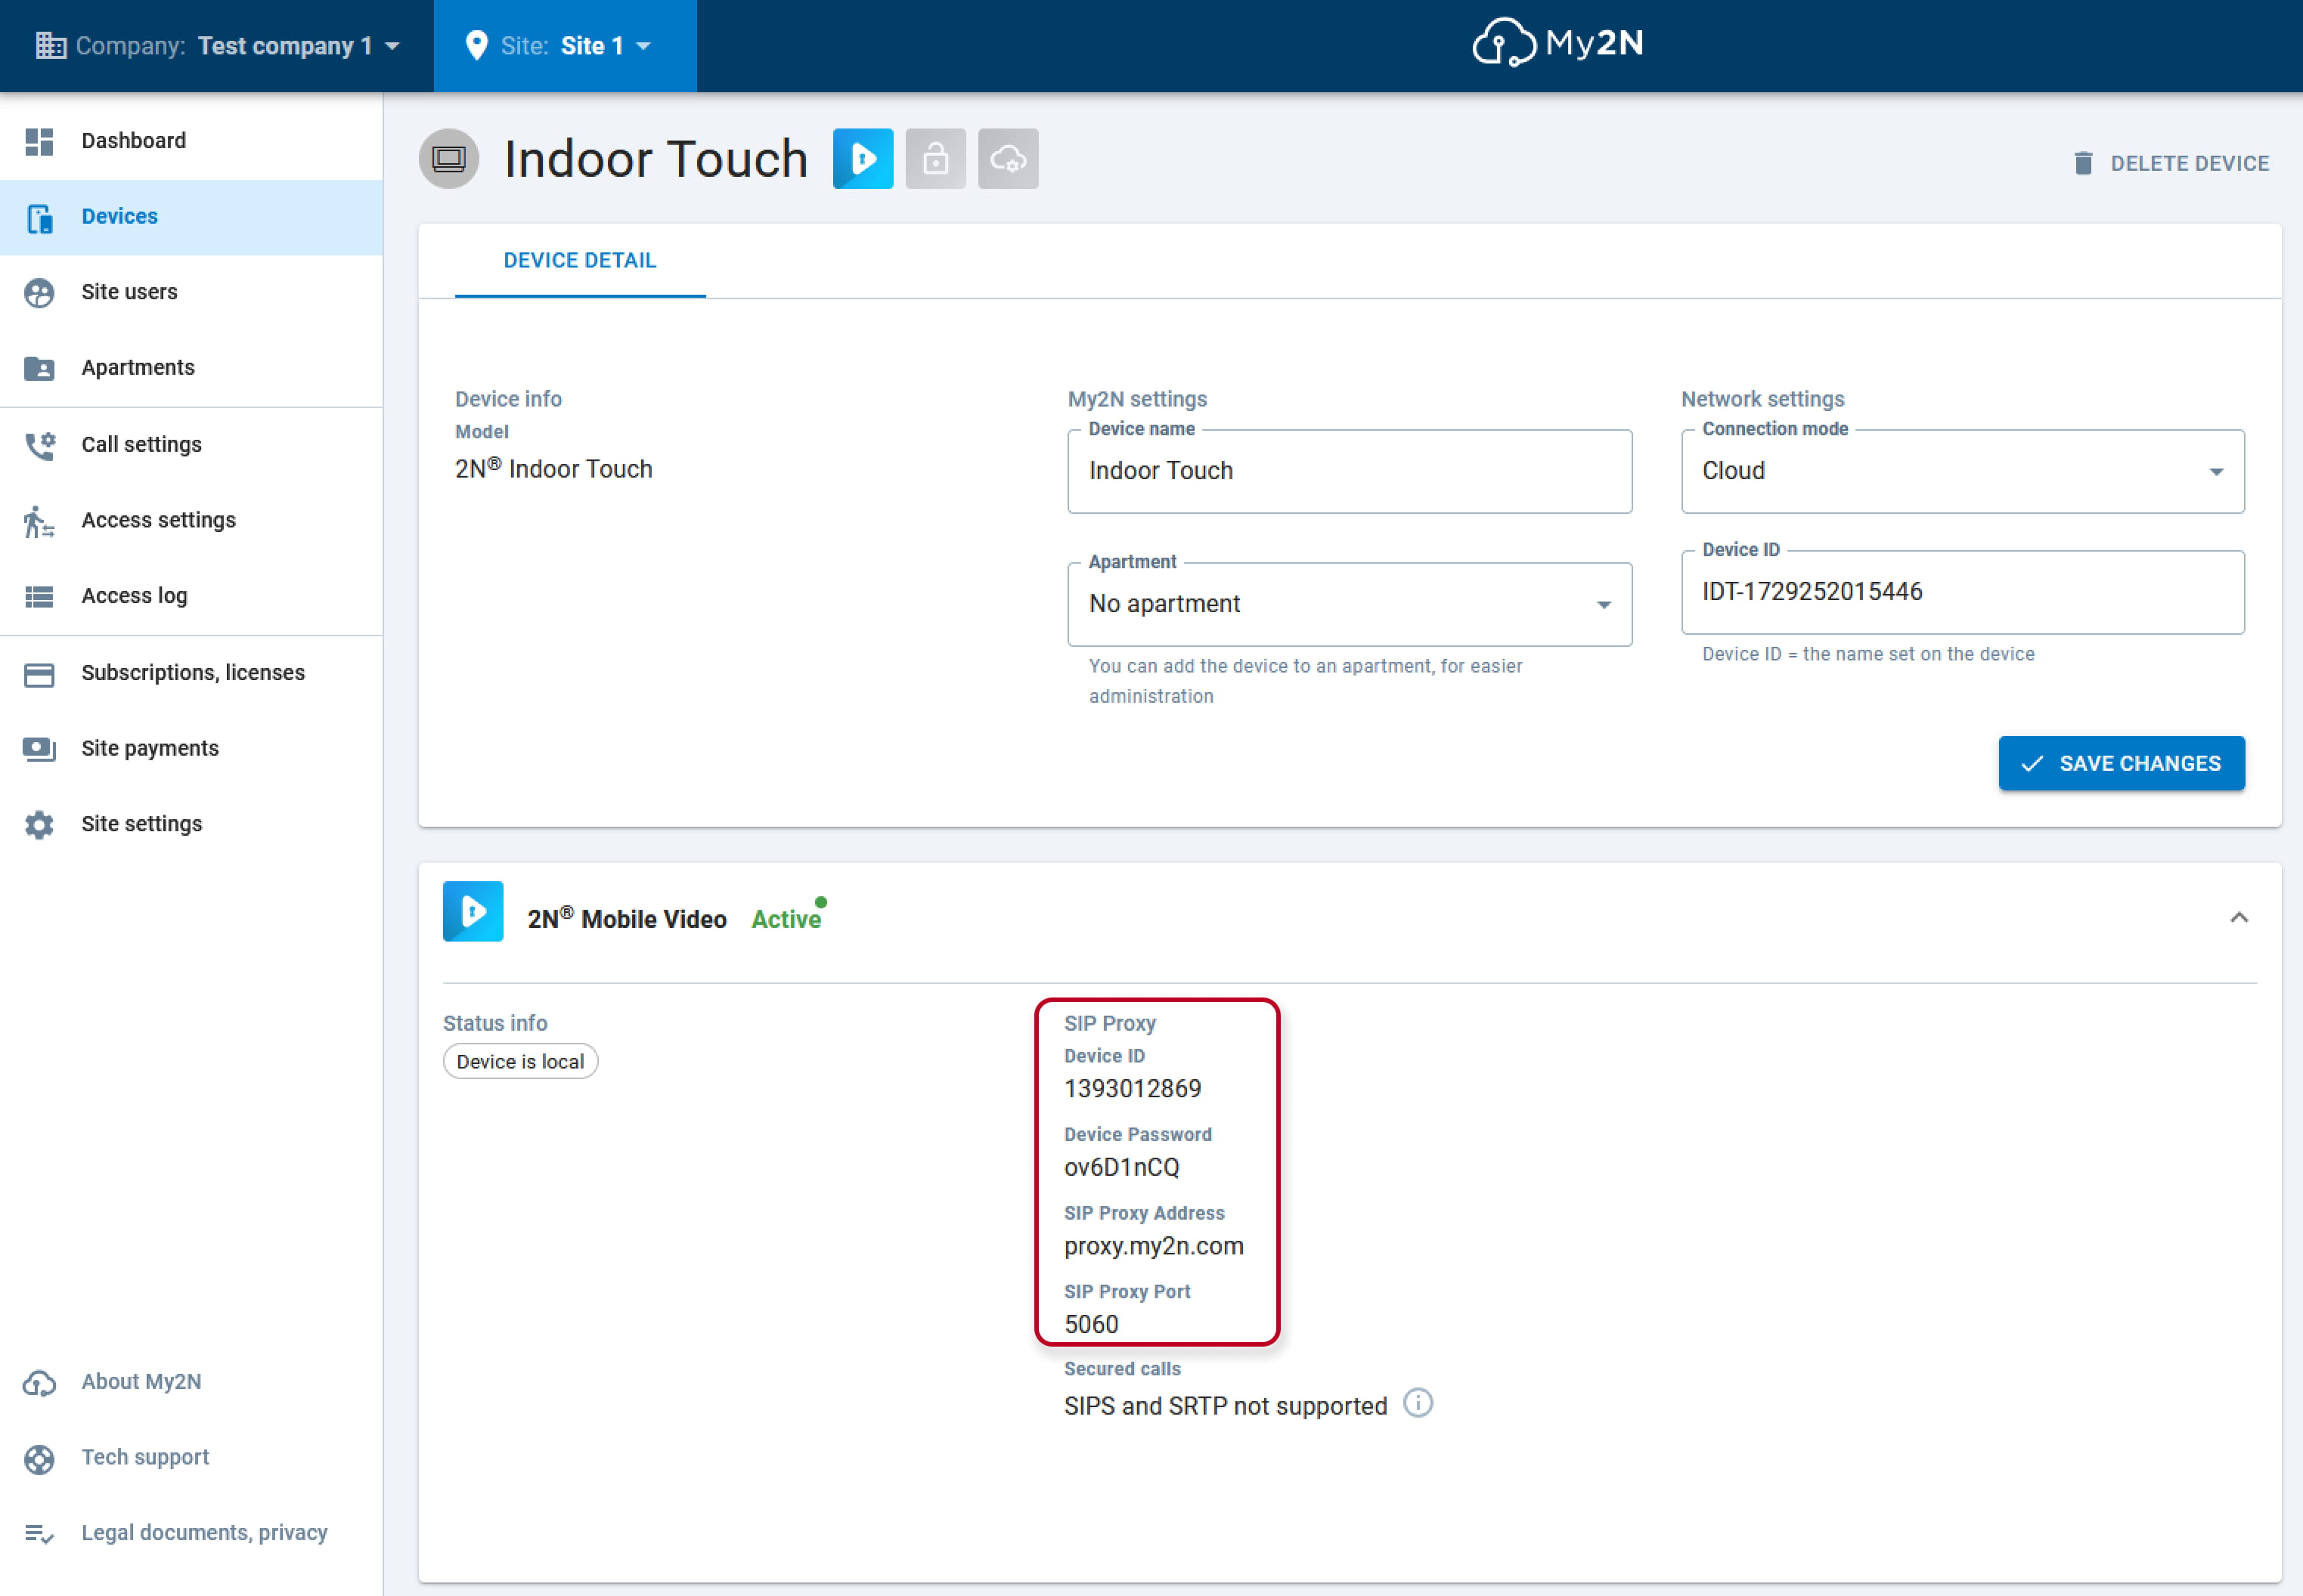
Task: Open the Connection mode dropdown
Action: [x=1962, y=471]
